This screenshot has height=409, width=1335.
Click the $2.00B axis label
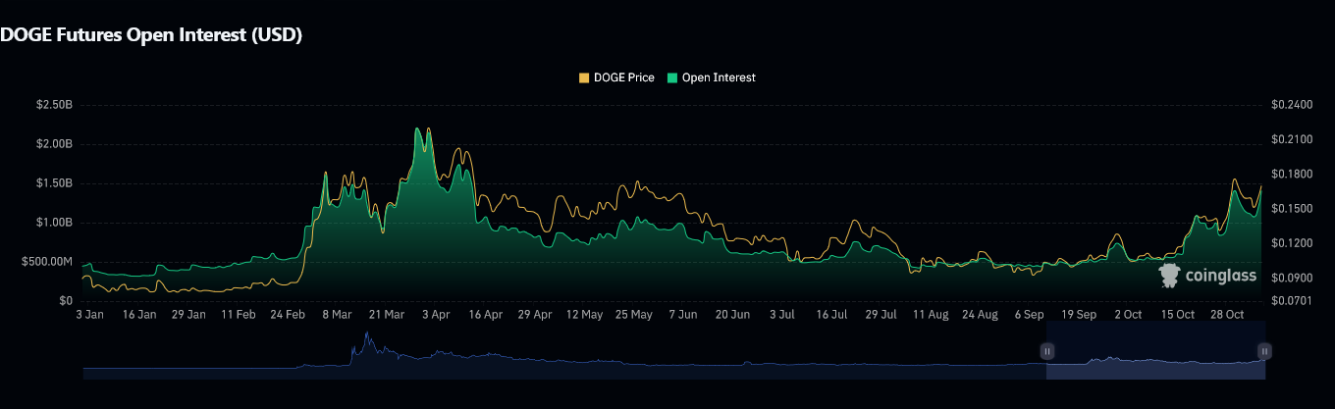[x=54, y=143]
